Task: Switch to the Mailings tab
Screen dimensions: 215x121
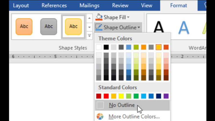Action: [x=89, y=5]
